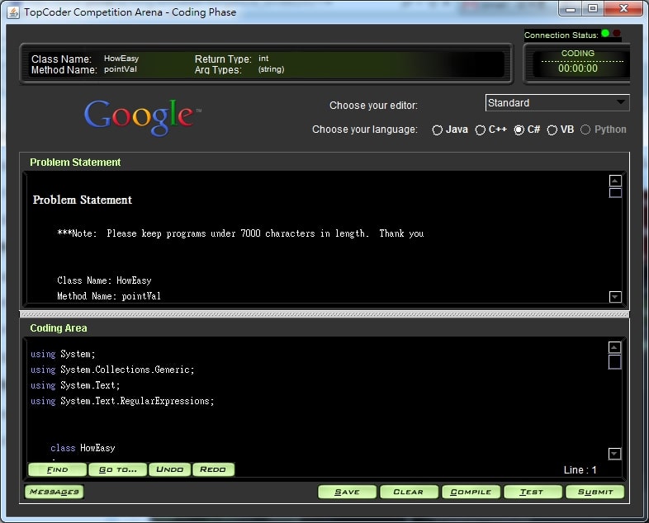Click the 'Line : 1' indicator
Screen dimensions: 649x523
[x=580, y=470]
